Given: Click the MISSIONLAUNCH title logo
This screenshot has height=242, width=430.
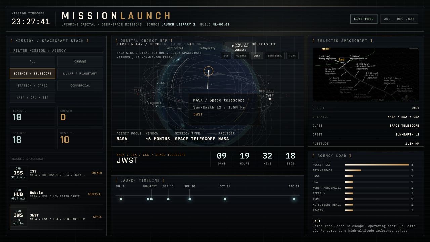Looking at the screenshot, I should pyautogui.click(x=116, y=16).
